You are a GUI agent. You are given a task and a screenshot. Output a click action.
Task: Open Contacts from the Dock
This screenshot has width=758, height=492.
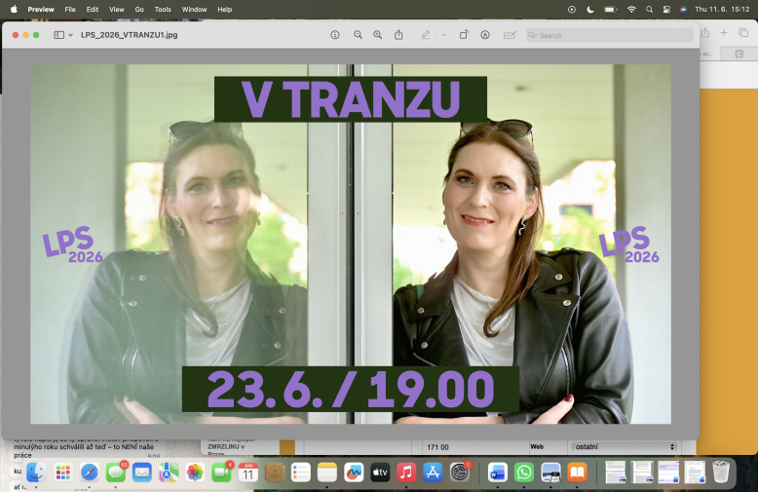point(275,473)
